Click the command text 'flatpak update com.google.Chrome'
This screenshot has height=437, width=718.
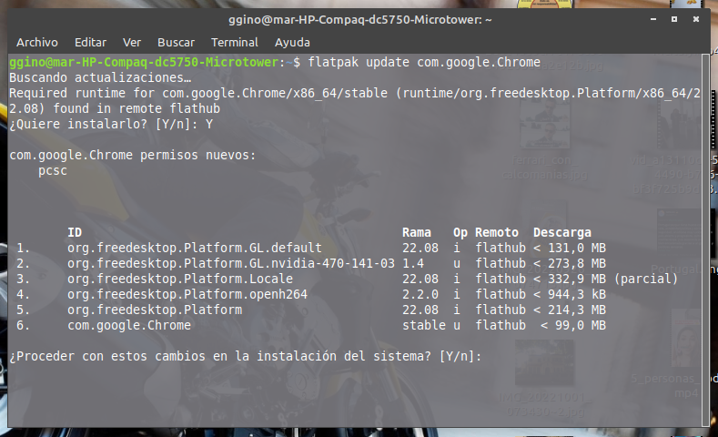tap(424, 62)
